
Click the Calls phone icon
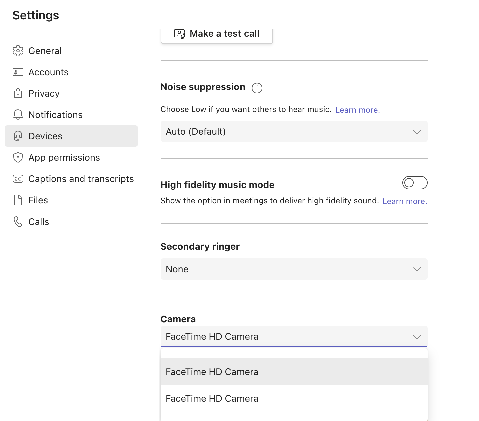coord(18,222)
